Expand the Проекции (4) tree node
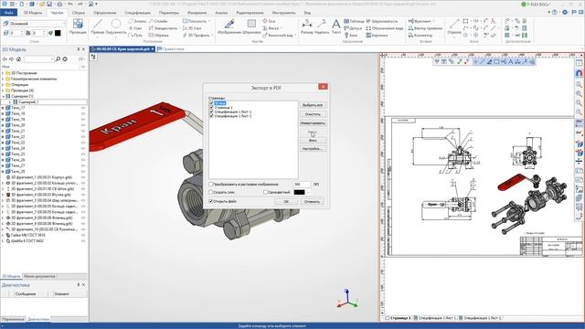 3,90
